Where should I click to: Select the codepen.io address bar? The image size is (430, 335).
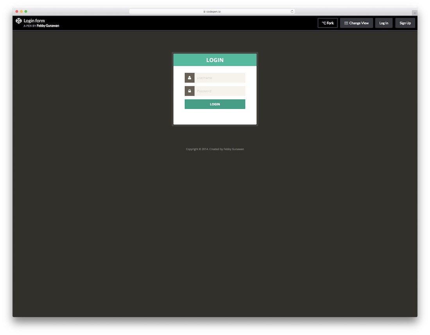212,11
